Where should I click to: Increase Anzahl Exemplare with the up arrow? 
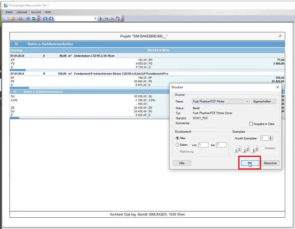(x=271, y=137)
